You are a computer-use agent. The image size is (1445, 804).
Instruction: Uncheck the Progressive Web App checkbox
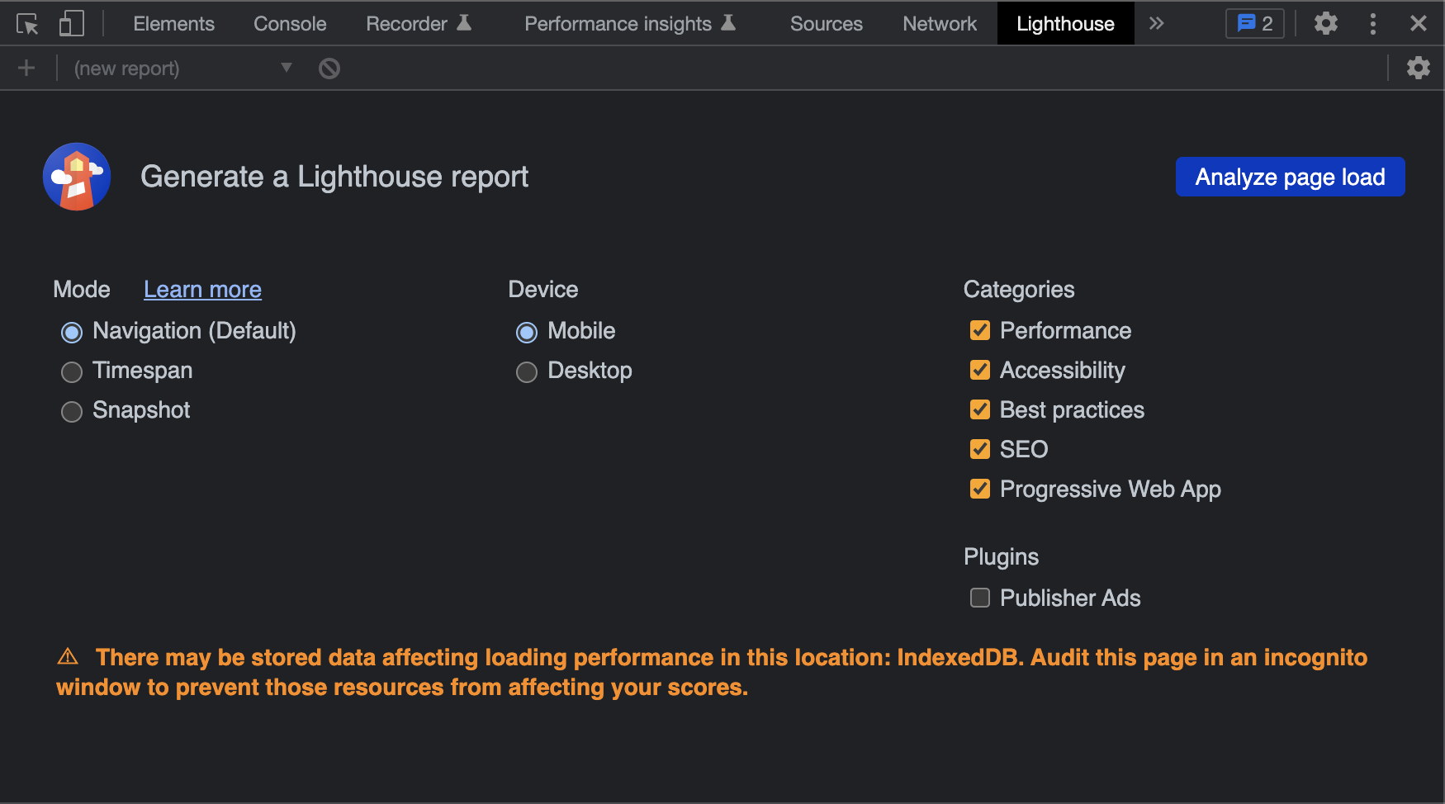[x=980, y=489]
